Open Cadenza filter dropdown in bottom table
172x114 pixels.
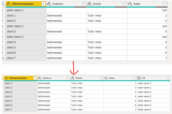click(x=68, y=78)
